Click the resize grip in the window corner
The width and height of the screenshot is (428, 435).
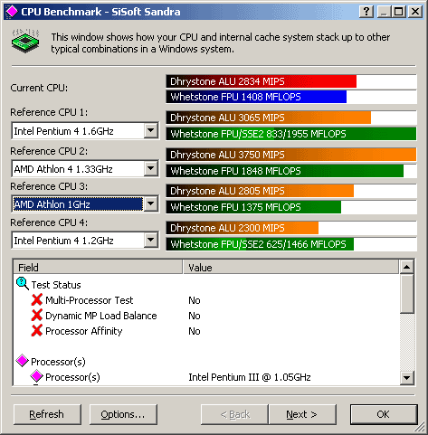coord(420,427)
